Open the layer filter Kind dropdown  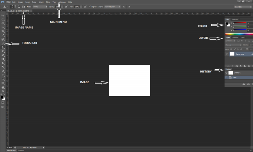[230, 41]
